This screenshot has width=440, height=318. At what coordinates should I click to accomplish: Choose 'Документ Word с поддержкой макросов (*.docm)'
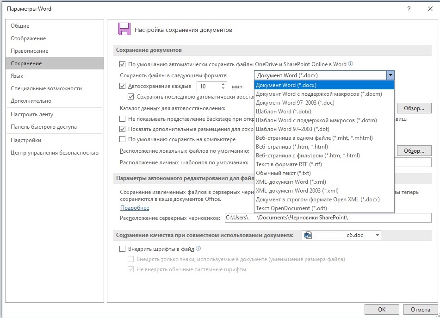pyautogui.click(x=324, y=94)
